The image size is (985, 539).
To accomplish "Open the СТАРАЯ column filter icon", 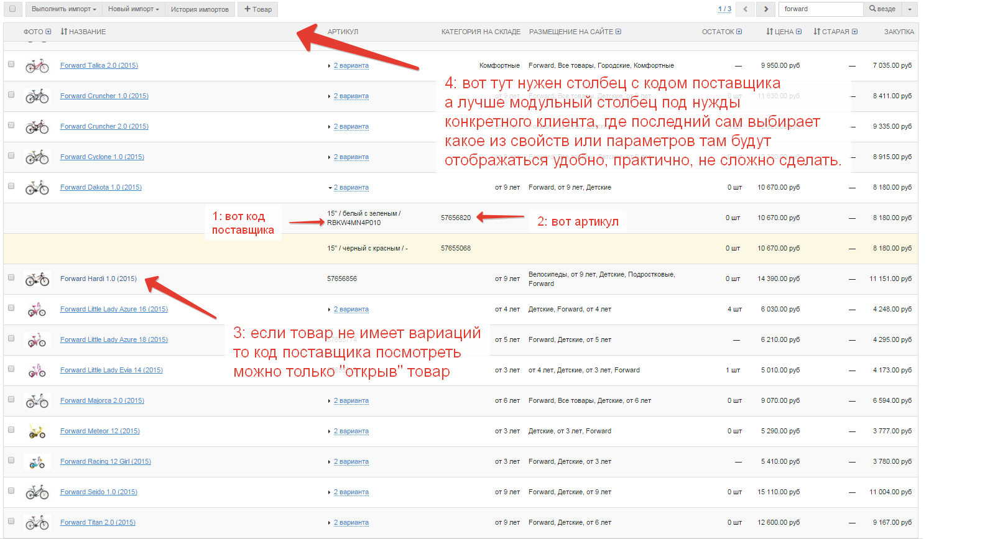I will 855,32.
